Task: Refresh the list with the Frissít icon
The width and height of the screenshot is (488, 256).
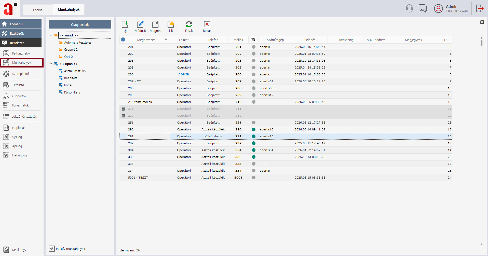Action: pyautogui.click(x=189, y=24)
